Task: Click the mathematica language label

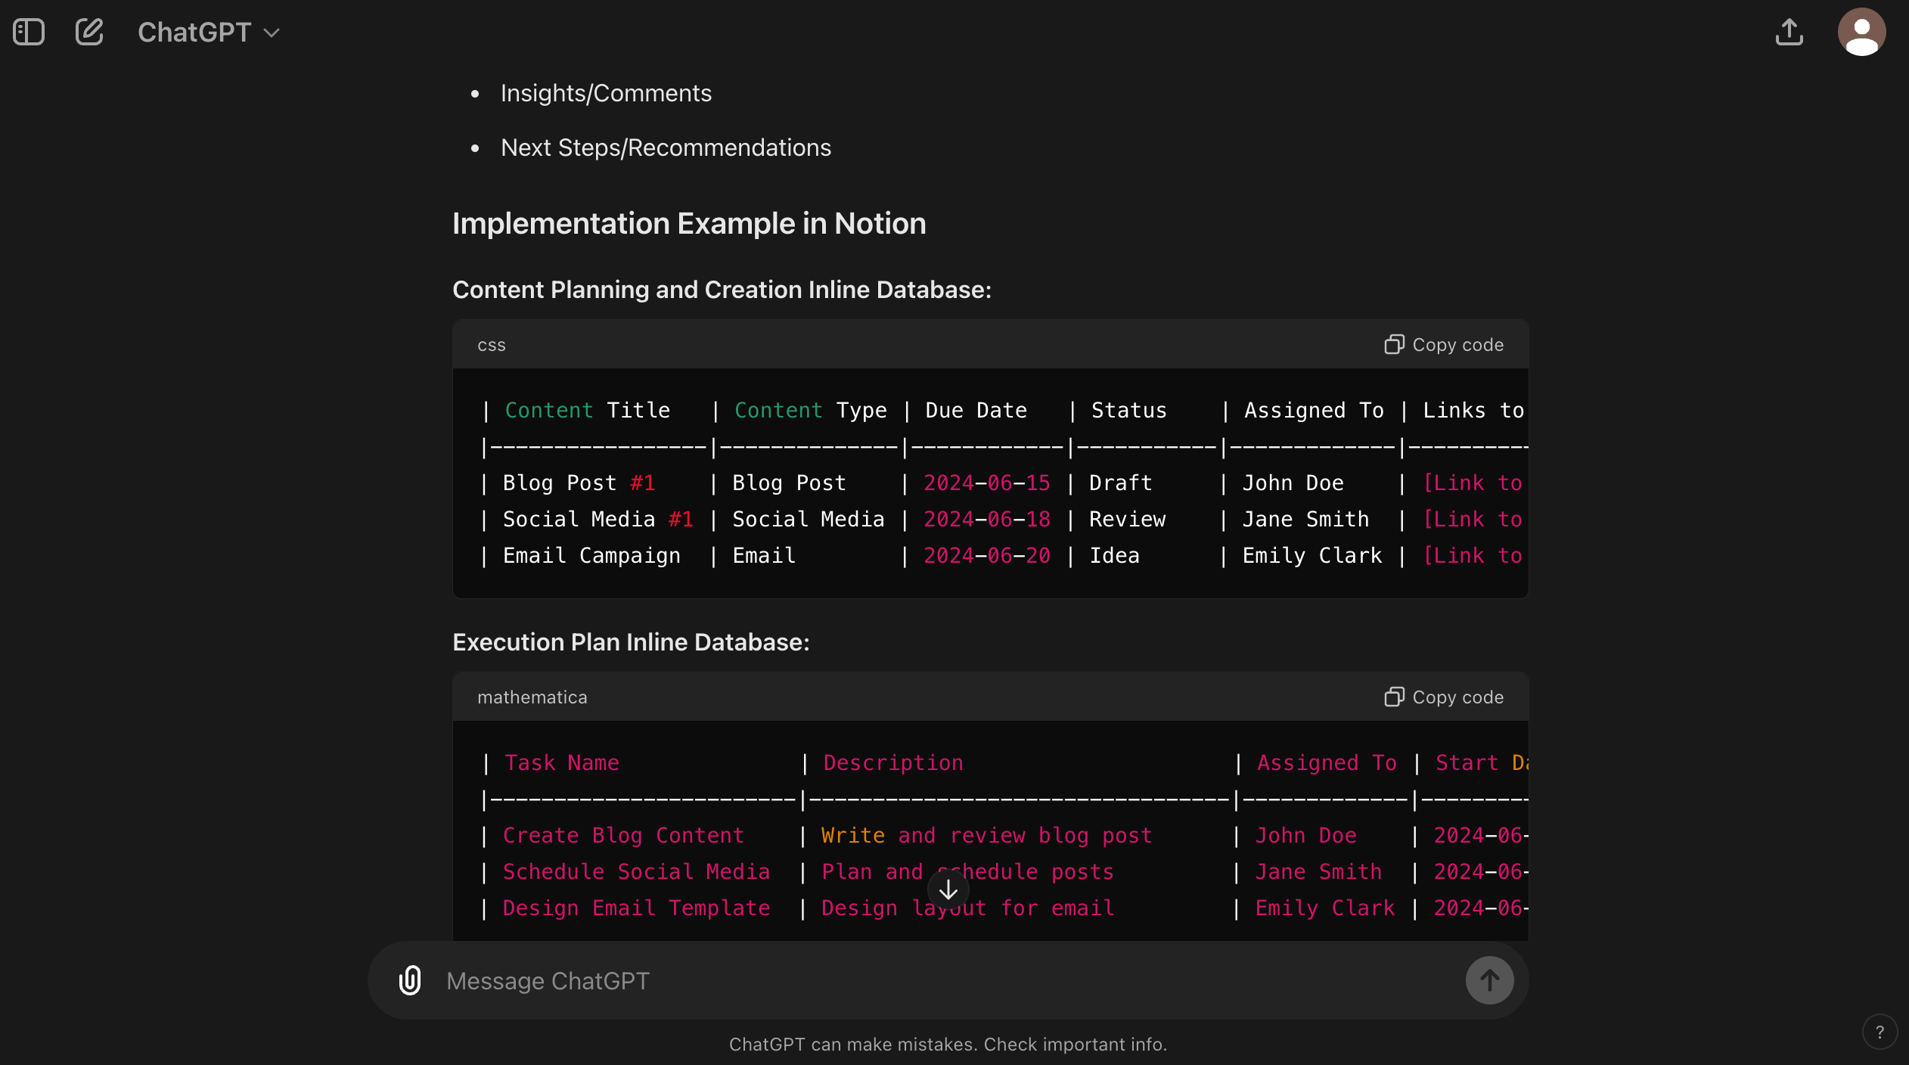Action: pos(532,697)
